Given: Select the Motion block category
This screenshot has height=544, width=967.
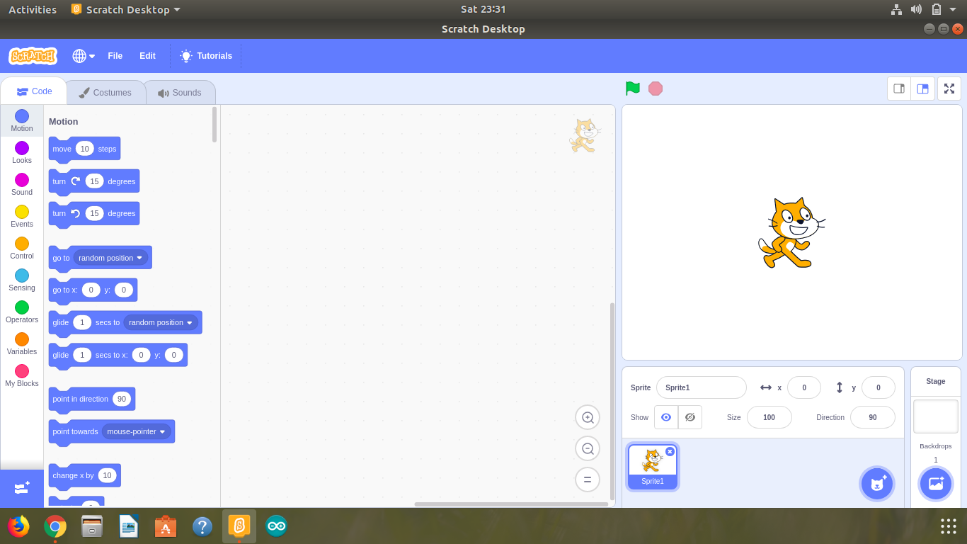Looking at the screenshot, I should point(22,121).
